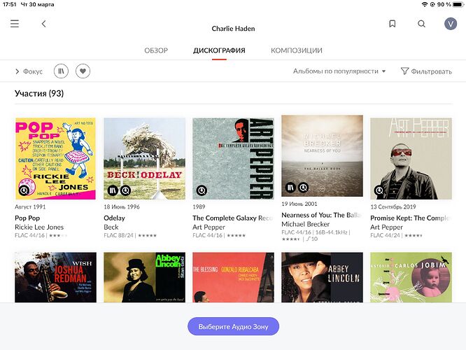Image resolution: width=466 pixels, height=350 pixels.
Task: Open the Альбомы по популярности sort dropdown
Action: tap(339, 71)
